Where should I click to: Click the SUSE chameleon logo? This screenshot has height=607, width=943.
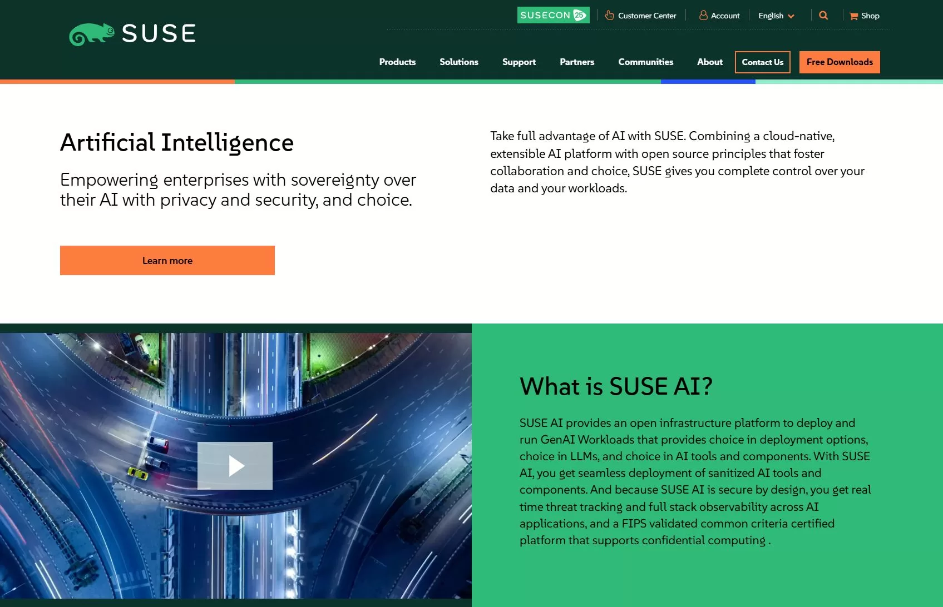(132, 34)
